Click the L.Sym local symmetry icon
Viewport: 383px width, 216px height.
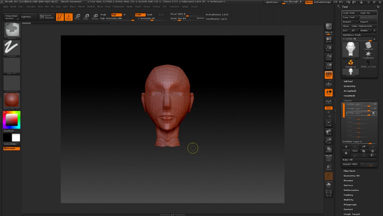click(x=328, y=101)
